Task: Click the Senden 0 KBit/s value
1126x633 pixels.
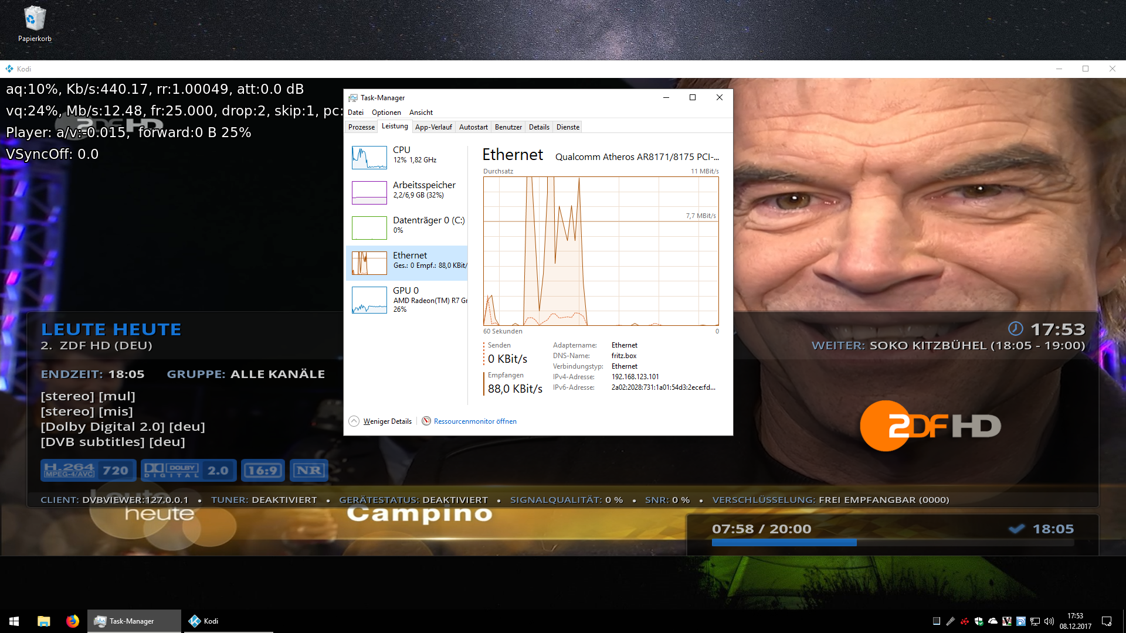Action: (x=507, y=359)
